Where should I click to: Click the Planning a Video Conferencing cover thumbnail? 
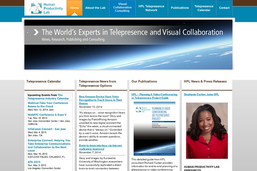[x=154, y=129]
